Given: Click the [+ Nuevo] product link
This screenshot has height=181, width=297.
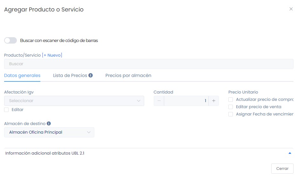Looking at the screenshot, I should pyautogui.click(x=52, y=55).
